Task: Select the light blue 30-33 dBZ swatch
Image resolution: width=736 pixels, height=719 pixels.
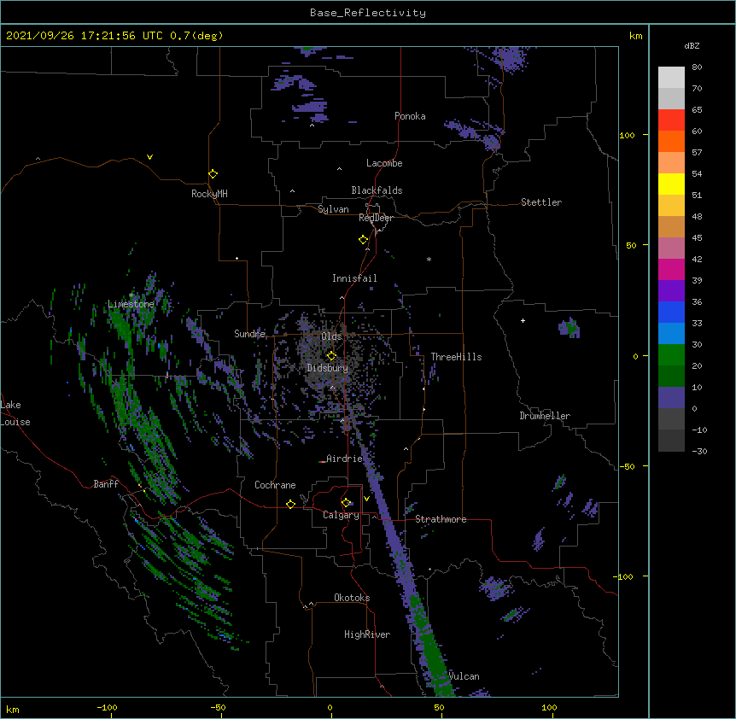Action: 671,334
